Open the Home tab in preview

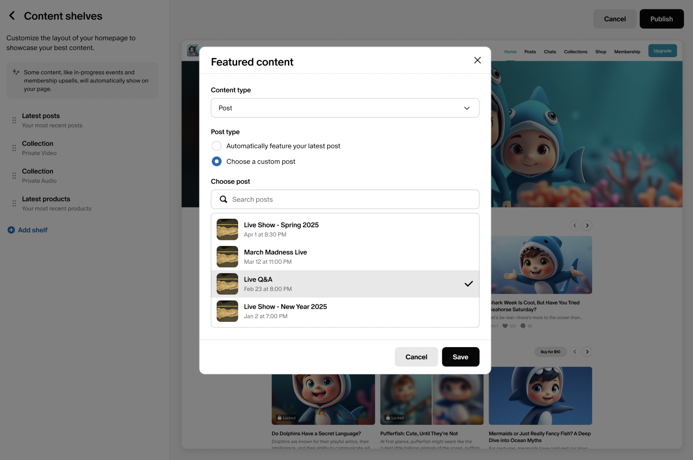tap(510, 52)
